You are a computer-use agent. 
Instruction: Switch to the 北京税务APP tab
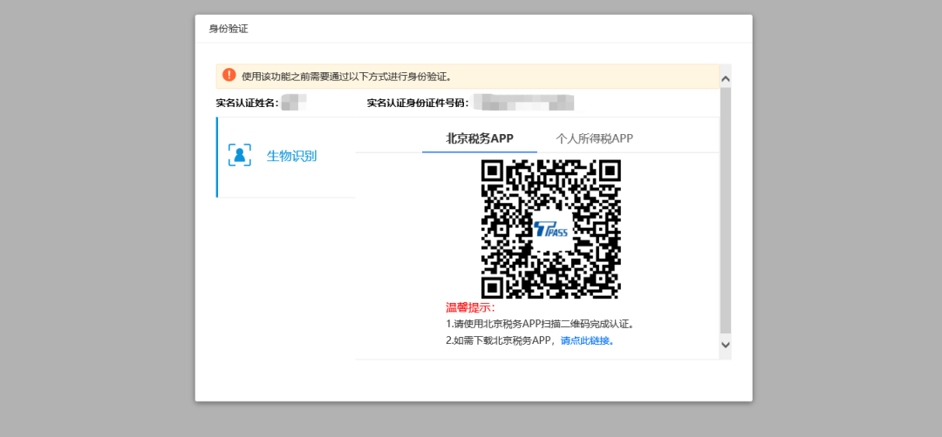(479, 138)
